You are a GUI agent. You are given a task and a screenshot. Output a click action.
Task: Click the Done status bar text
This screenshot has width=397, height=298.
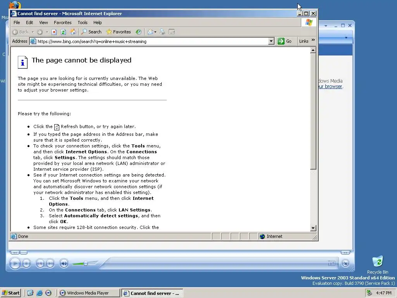[x=23, y=236]
